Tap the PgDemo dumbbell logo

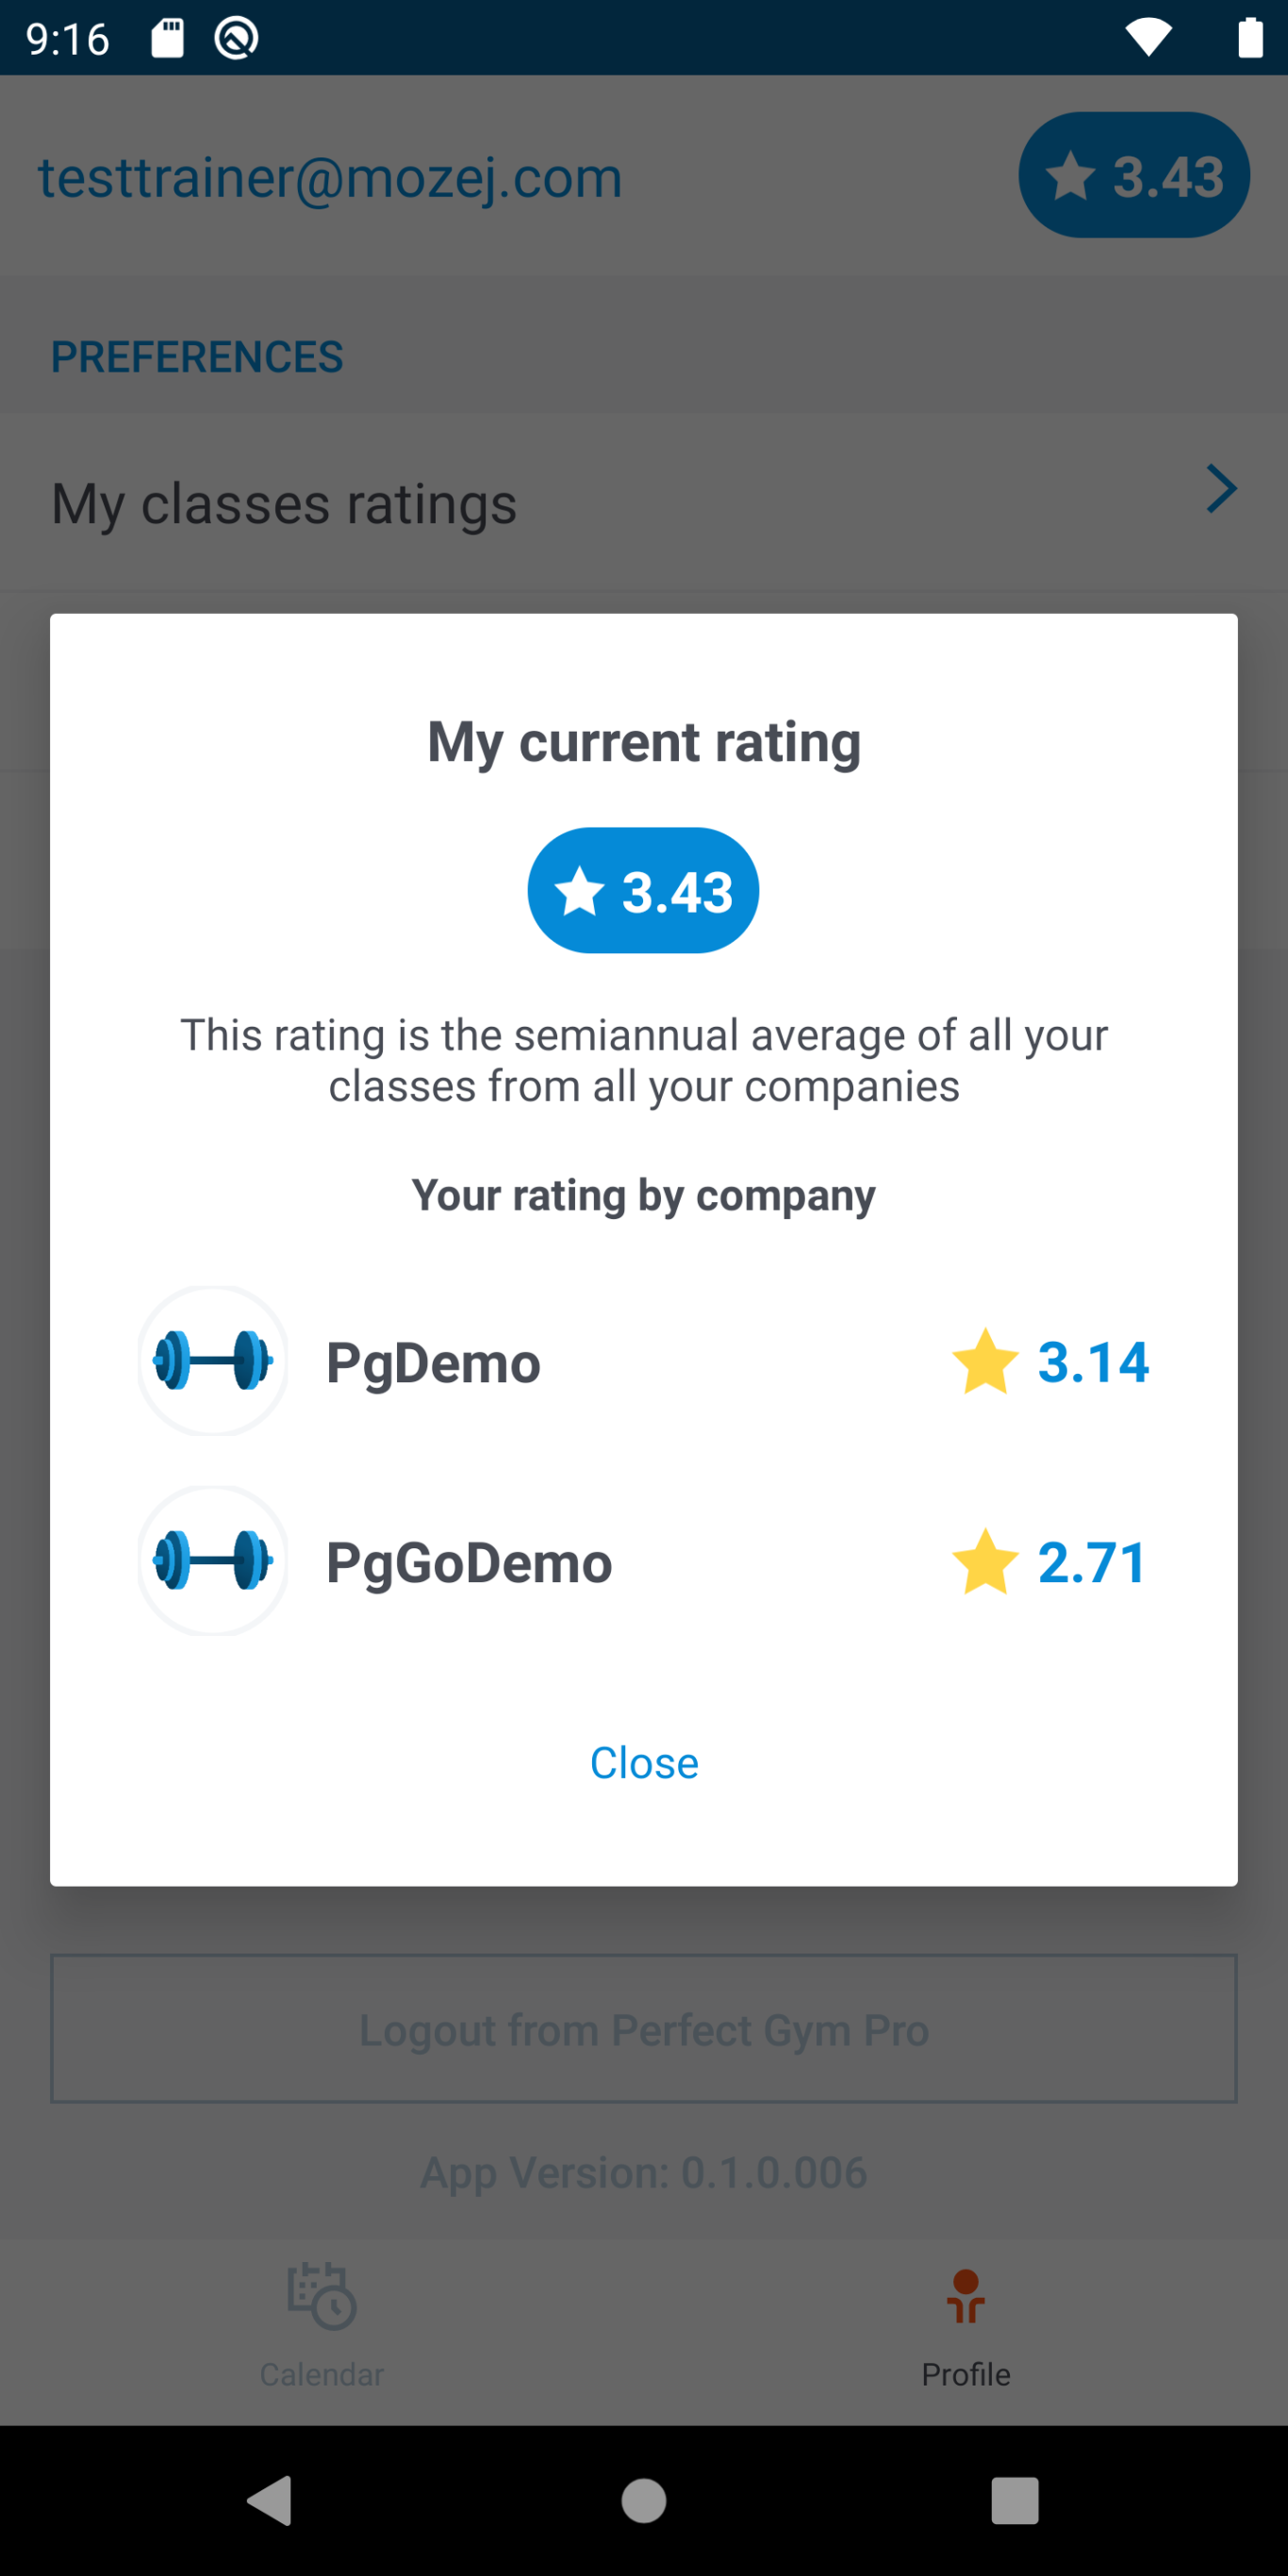pyautogui.click(x=213, y=1361)
